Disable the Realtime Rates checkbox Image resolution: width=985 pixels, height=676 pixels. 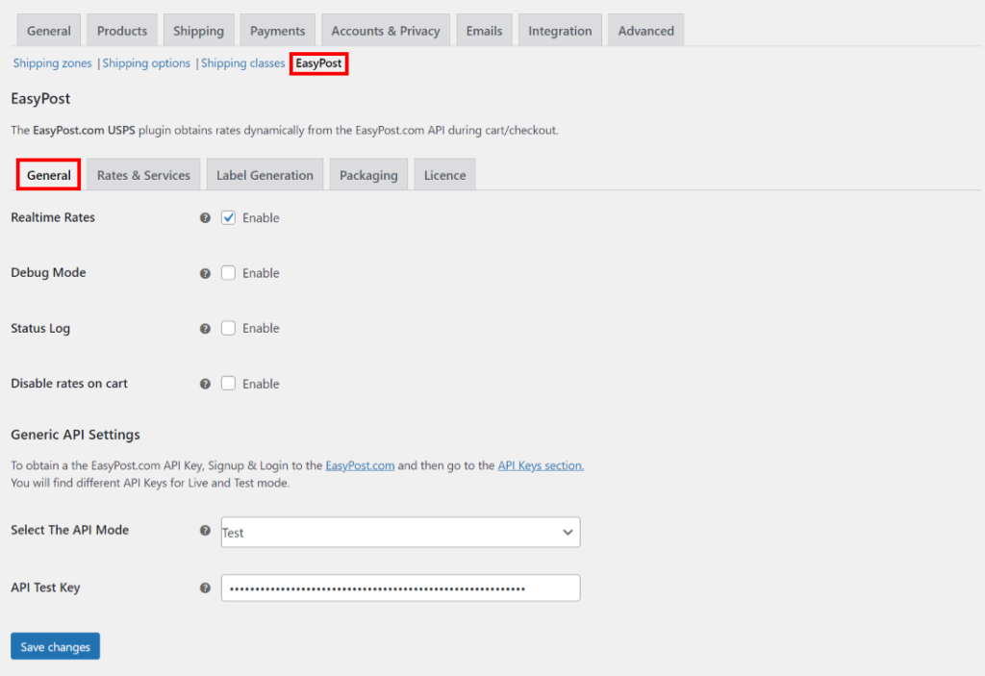click(229, 218)
